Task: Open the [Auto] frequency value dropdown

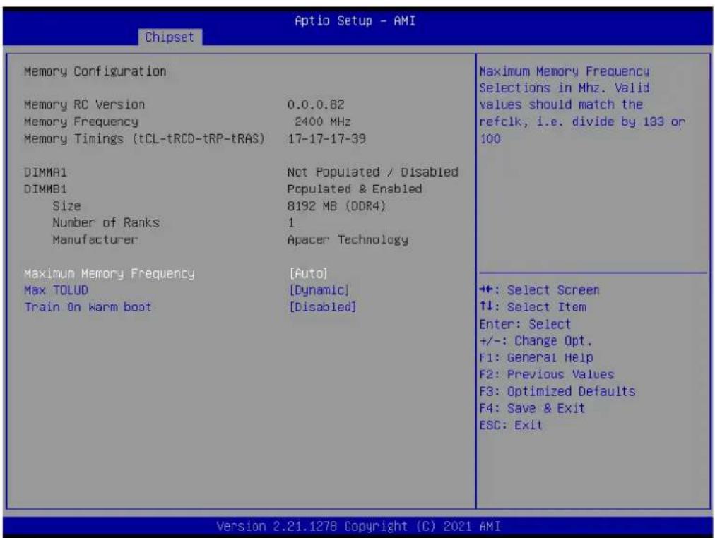Action: (308, 273)
